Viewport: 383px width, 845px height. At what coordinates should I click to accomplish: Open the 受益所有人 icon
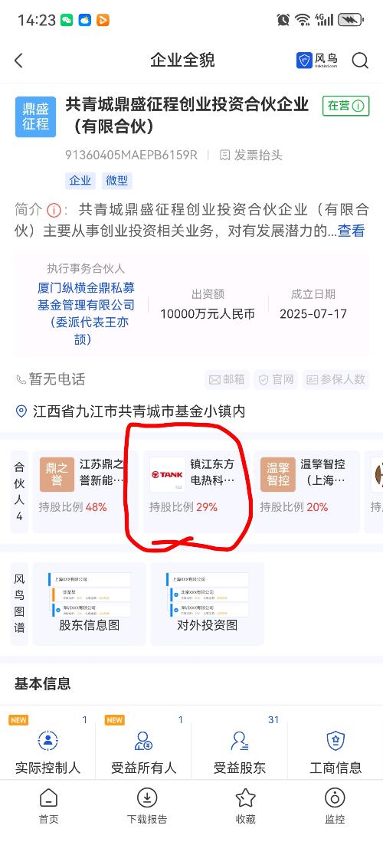tap(144, 741)
